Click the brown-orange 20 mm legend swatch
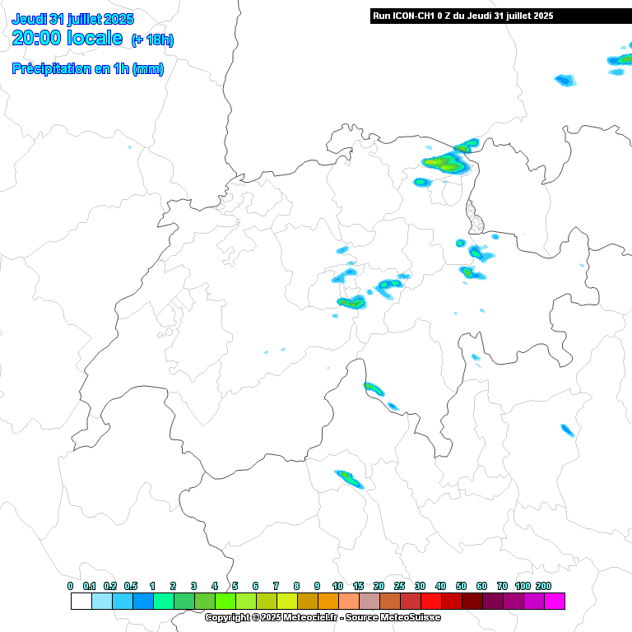The height and width of the screenshot is (632, 632). tap(390, 601)
